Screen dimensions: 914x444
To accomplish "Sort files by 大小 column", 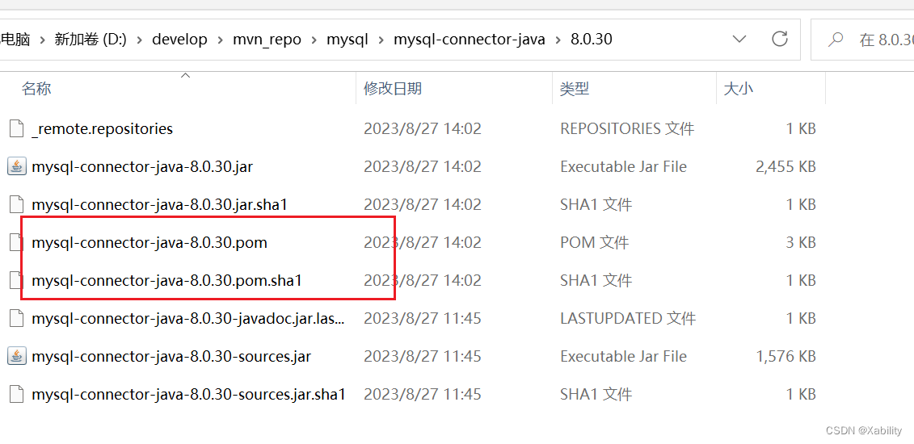I will pos(738,89).
